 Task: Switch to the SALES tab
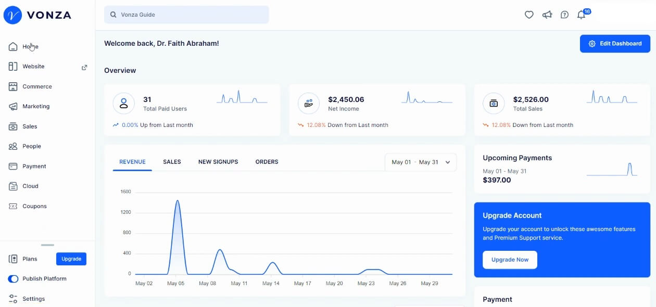172,162
